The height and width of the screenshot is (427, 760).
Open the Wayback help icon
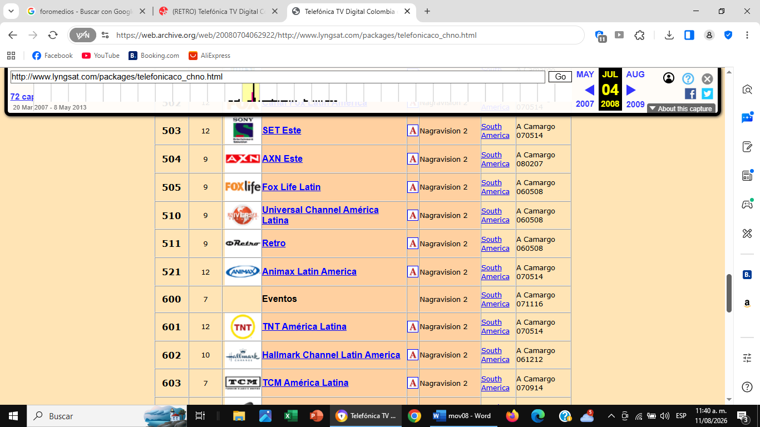pyautogui.click(x=688, y=78)
